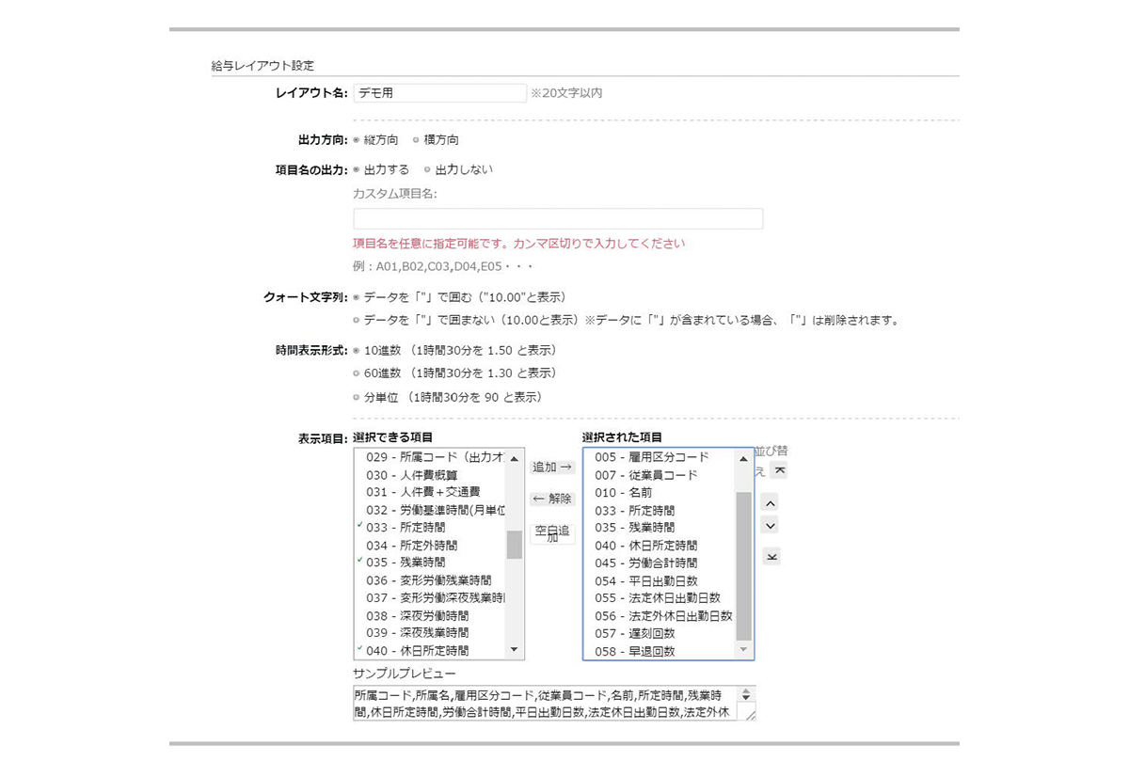Move selected item to bottom of order
Viewport: 1129px width, 777px height.
coord(771,557)
